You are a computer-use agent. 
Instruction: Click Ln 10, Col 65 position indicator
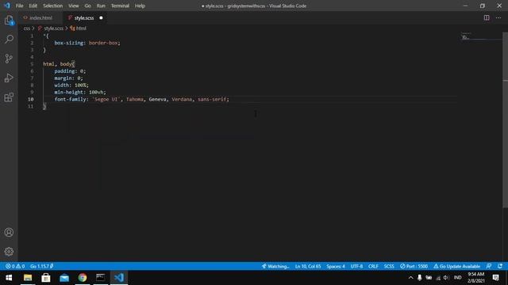[308, 266]
